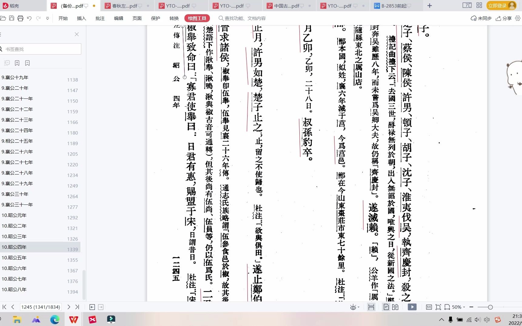Toggle two-page layout
Image resolution: width=522 pixels, height=326 pixels.
click(395, 307)
